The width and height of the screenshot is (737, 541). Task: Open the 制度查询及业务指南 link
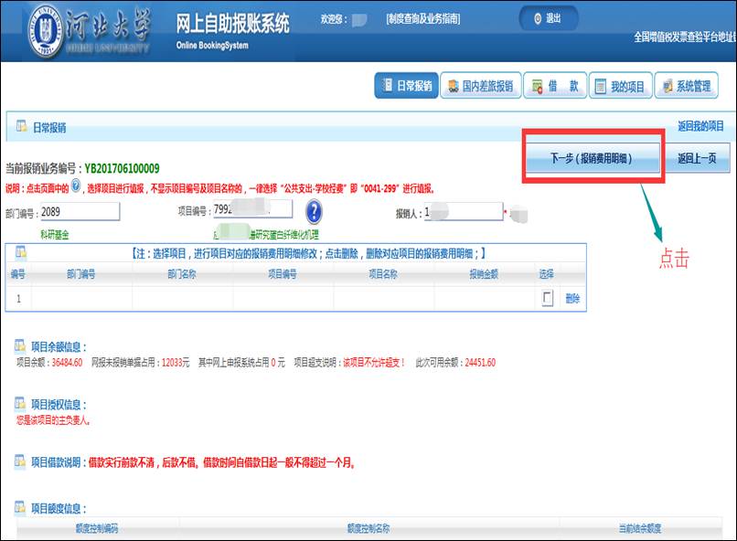pyautogui.click(x=423, y=19)
